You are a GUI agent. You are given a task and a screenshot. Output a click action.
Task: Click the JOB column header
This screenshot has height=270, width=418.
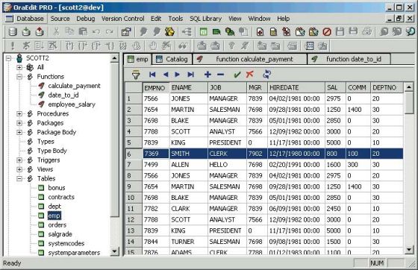pos(227,87)
